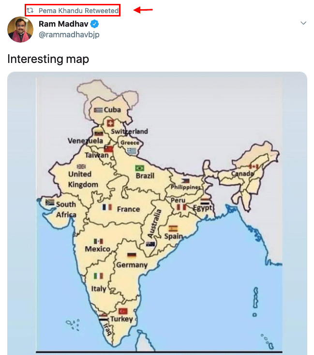314x355 pixels.
Task: Select the "Mexico" label on the map
Action: (97, 249)
